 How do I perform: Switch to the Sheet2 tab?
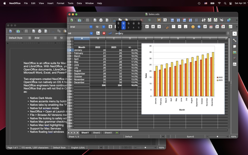click(x=97, y=133)
